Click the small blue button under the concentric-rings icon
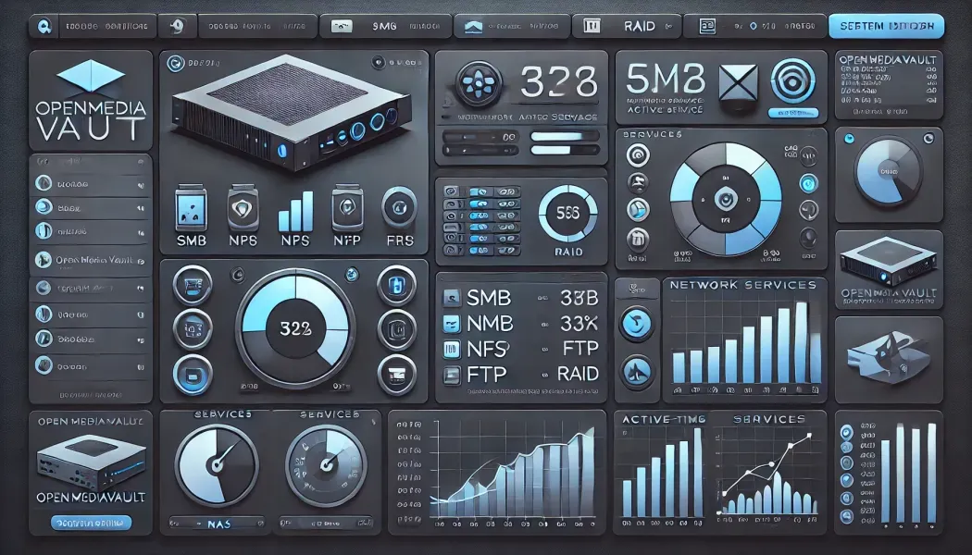 point(792,114)
